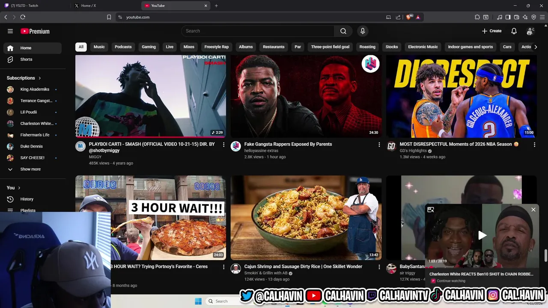Open the Brave VPN shield icon
This screenshot has height=308, width=548.
[533, 17]
